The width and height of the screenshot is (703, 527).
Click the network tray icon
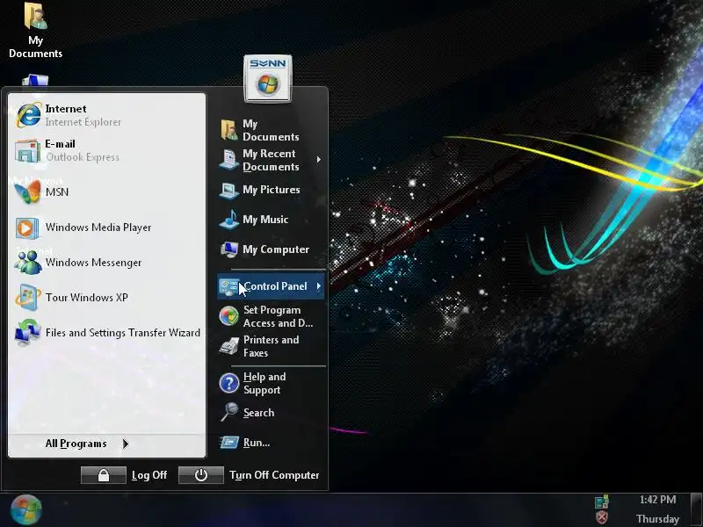(x=602, y=502)
